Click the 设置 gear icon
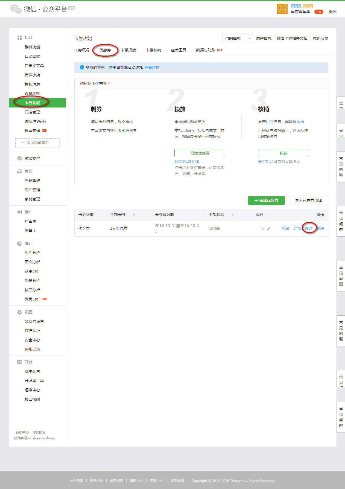The width and height of the screenshot is (345, 489). point(20,312)
